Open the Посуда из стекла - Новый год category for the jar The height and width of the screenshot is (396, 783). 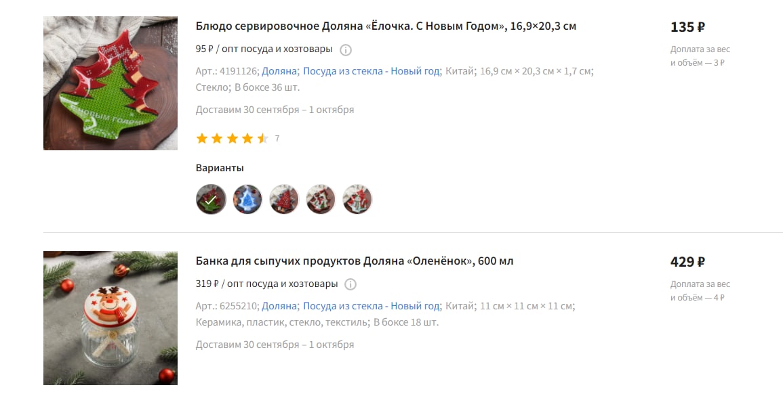(371, 306)
